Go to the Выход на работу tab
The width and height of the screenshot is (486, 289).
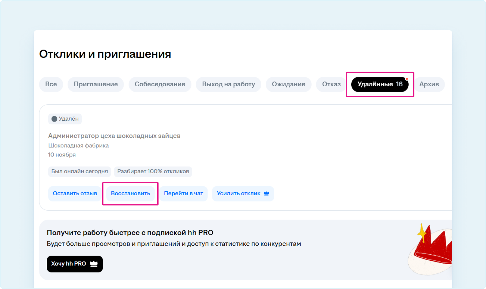pyautogui.click(x=228, y=84)
